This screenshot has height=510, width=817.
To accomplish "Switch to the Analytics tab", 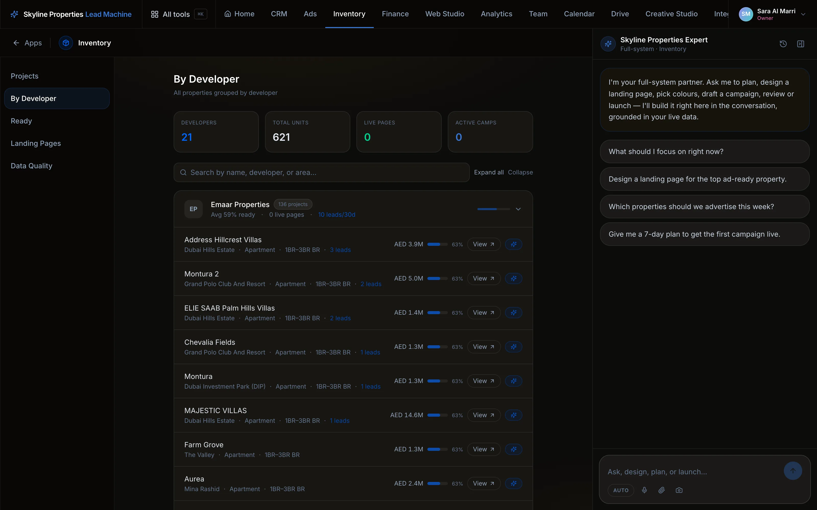I will tap(496, 14).
